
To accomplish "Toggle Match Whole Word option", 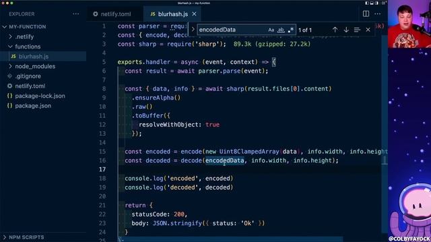I will [281, 30].
